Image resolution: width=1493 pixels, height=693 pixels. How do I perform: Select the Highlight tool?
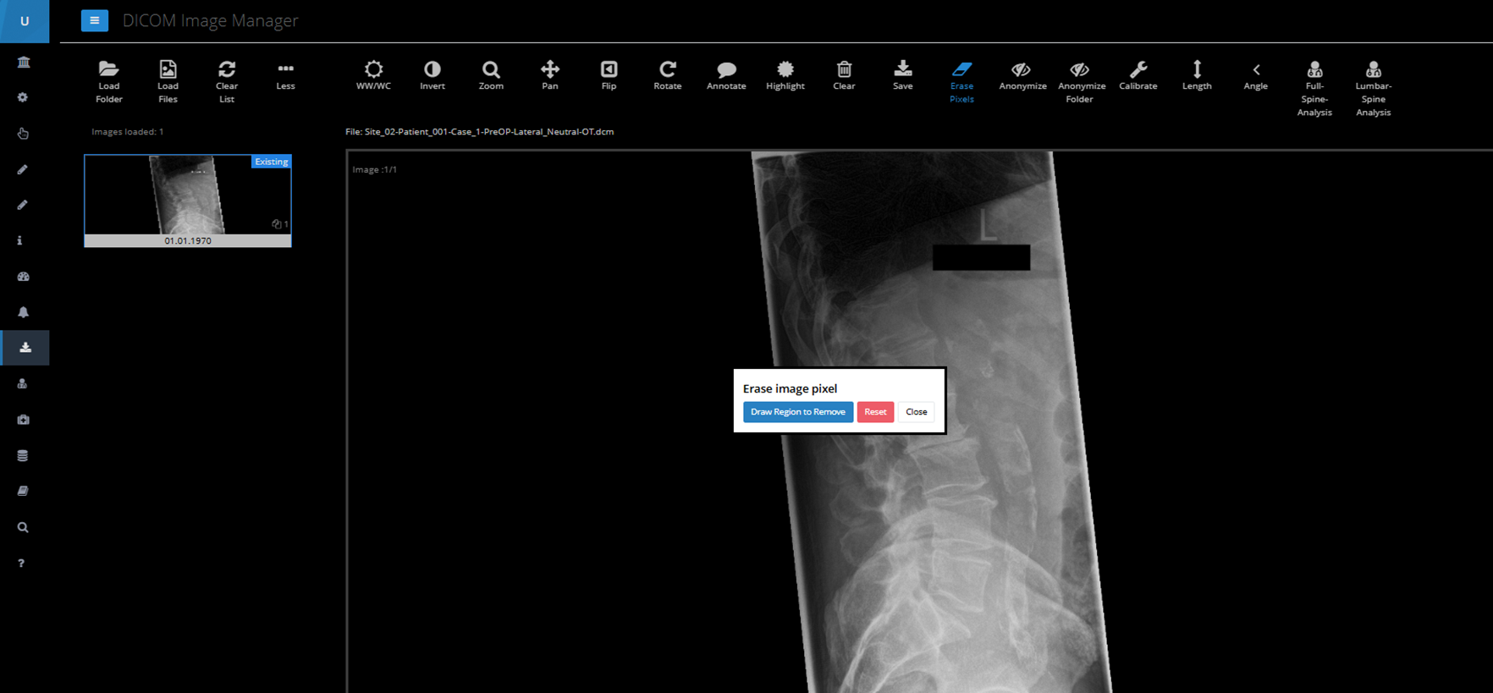(785, 69)
